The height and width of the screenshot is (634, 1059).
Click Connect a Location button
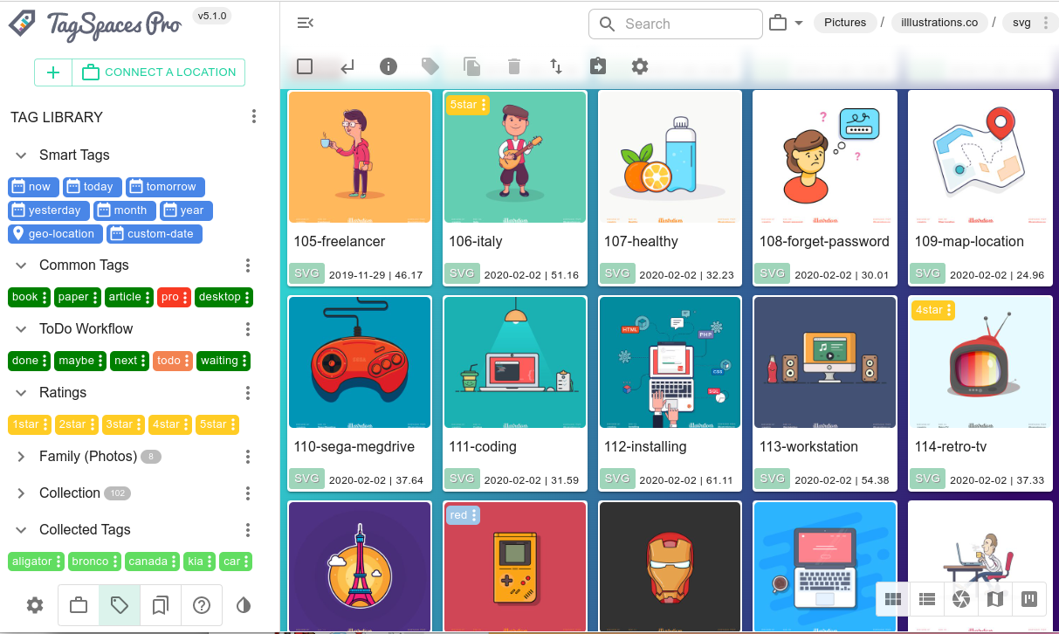[159, 72]
